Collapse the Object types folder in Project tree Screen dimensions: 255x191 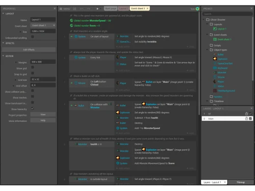tap(207, 49)
